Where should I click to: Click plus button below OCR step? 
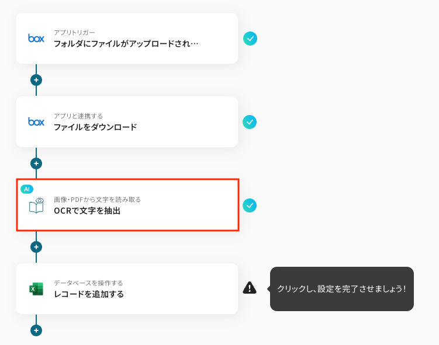click(36, 247)
